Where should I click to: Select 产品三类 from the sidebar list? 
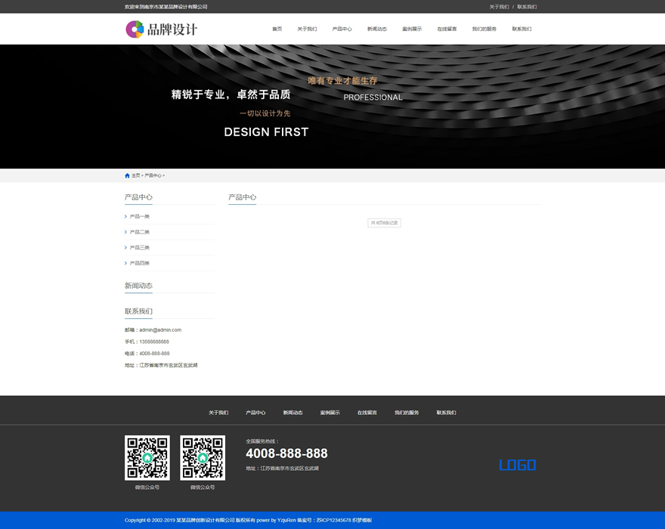click(140, 248)
